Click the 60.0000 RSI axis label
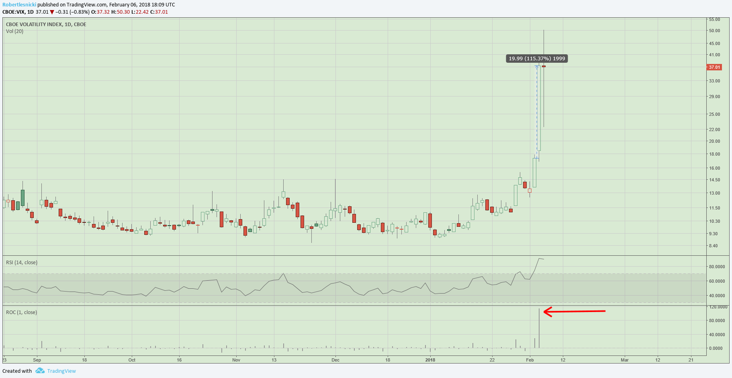 pos(717,281)
